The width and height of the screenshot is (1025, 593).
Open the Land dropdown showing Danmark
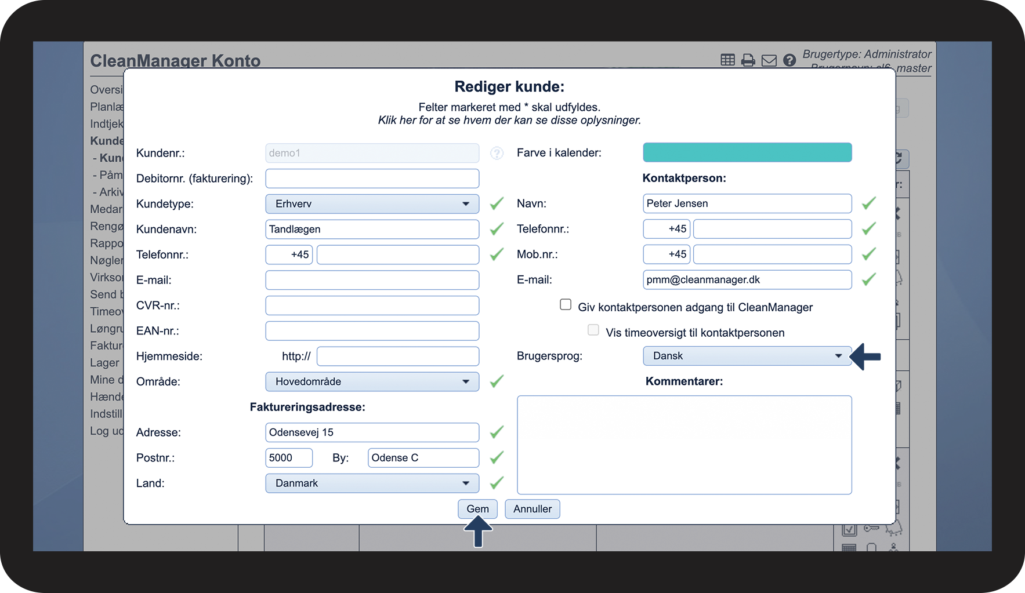click(372, 483)
